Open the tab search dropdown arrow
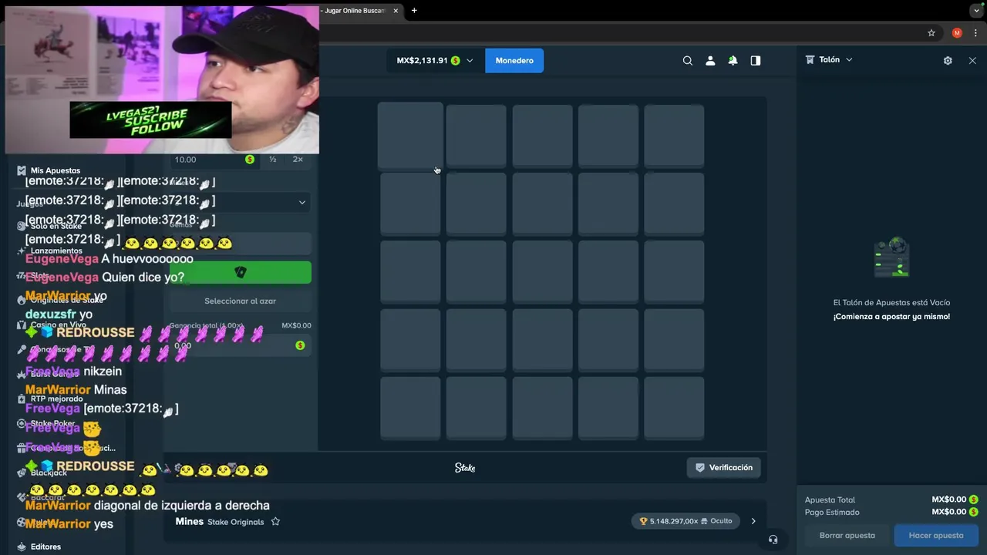 click(976, 11)
